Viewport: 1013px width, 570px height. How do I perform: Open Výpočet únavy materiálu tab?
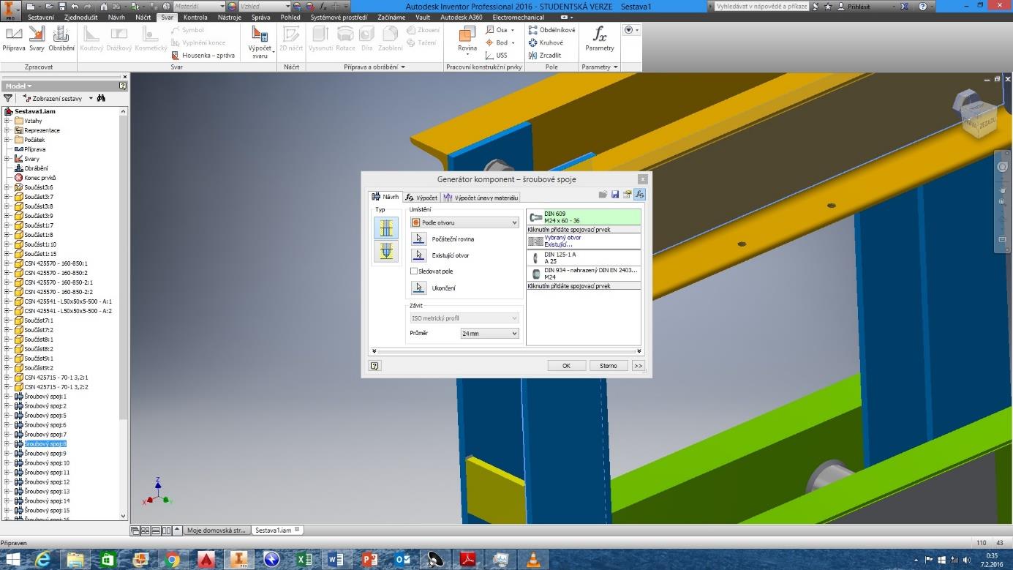point(481,198)
